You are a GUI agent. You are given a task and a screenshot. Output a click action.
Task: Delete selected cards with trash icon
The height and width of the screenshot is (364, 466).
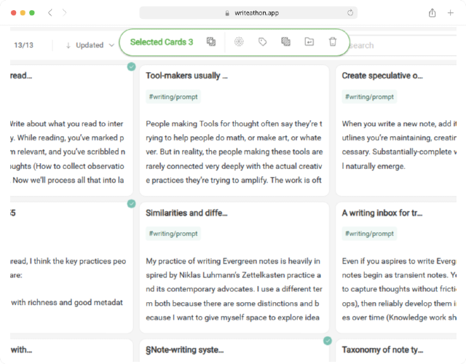point(333,41)
